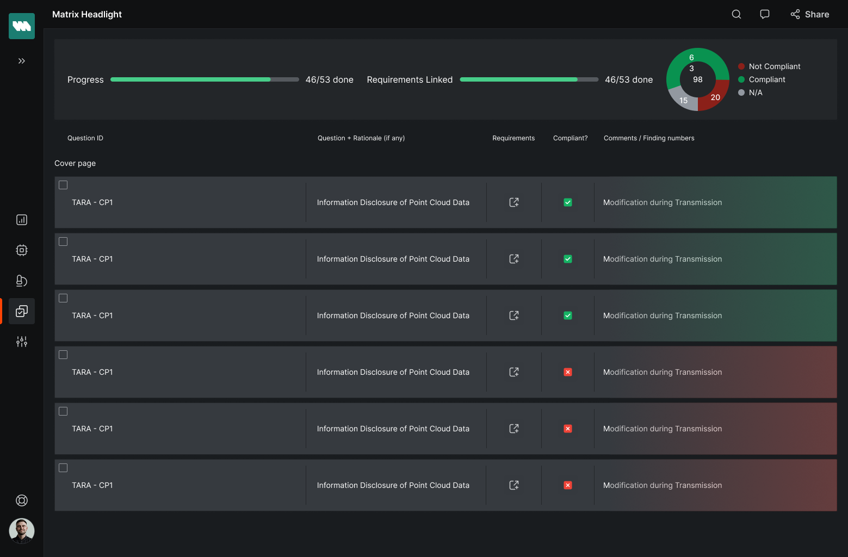The height and width of the screenshot is (557, 848).
Task: Toggle red not-compliant mark in fifth row
Action: (x=568, y=429)
